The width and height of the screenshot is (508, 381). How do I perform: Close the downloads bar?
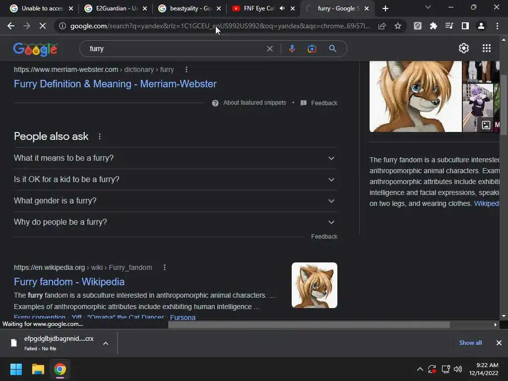click(499, 343)
